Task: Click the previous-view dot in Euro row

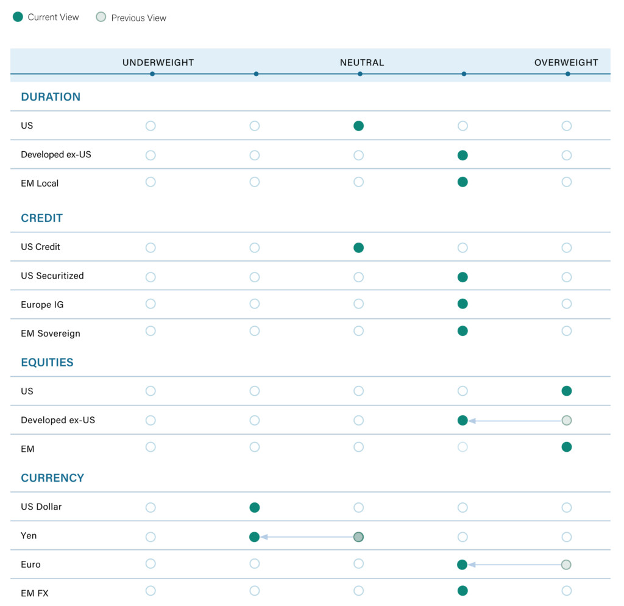Action: click(566, 565)
